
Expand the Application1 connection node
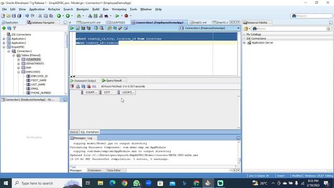pos(4,39)
